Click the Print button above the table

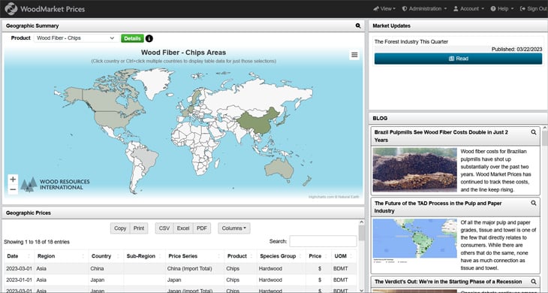click(x=139, y=228)
